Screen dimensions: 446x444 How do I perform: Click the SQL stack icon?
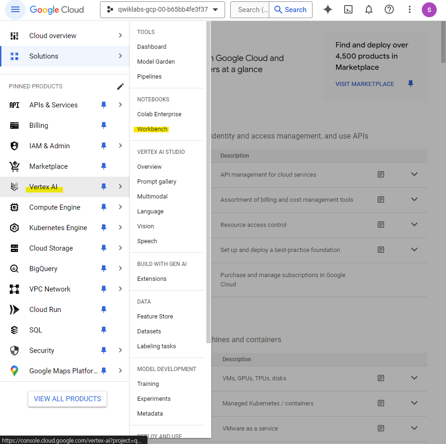click(14, 330)
